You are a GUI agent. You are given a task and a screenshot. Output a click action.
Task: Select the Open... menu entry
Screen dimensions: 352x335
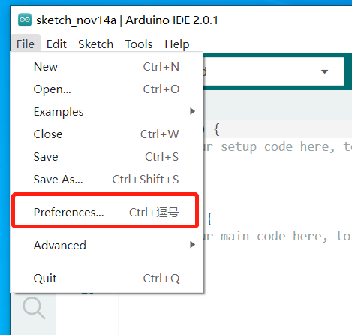107,89
